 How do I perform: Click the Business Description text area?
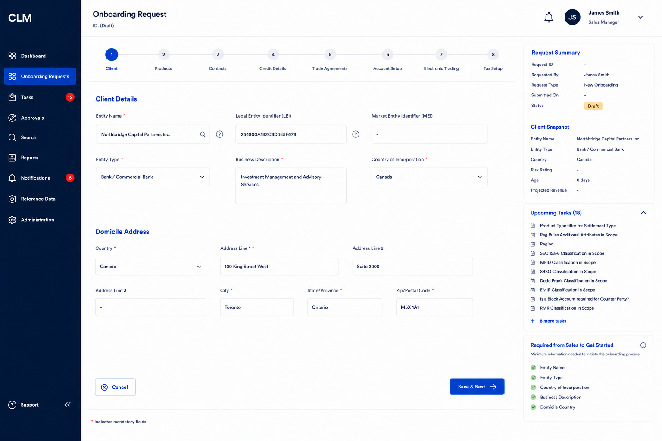click(291, 186)
